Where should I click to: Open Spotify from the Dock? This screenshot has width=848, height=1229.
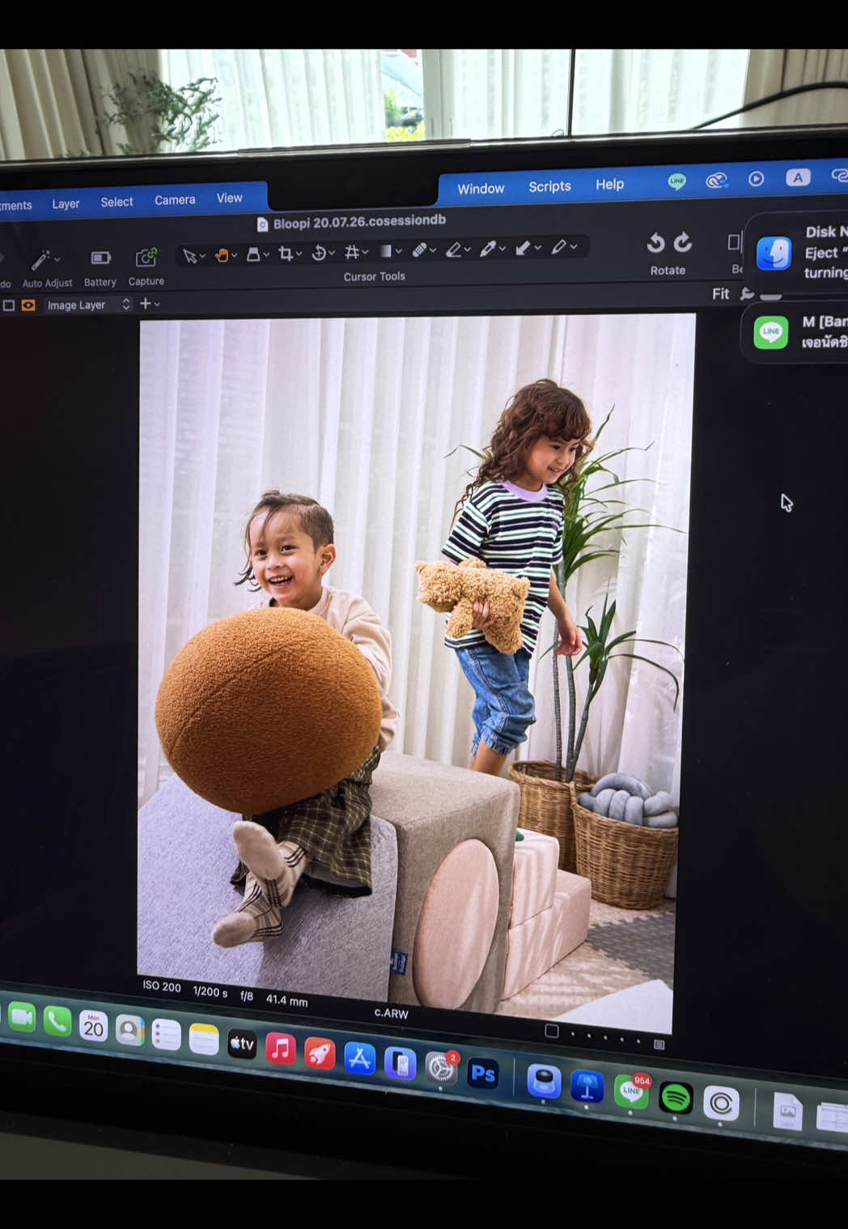pos(676,1098)
